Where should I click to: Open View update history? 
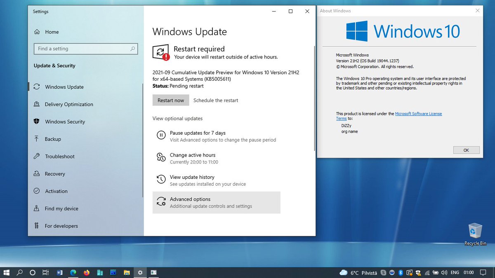tap(217, 180)
